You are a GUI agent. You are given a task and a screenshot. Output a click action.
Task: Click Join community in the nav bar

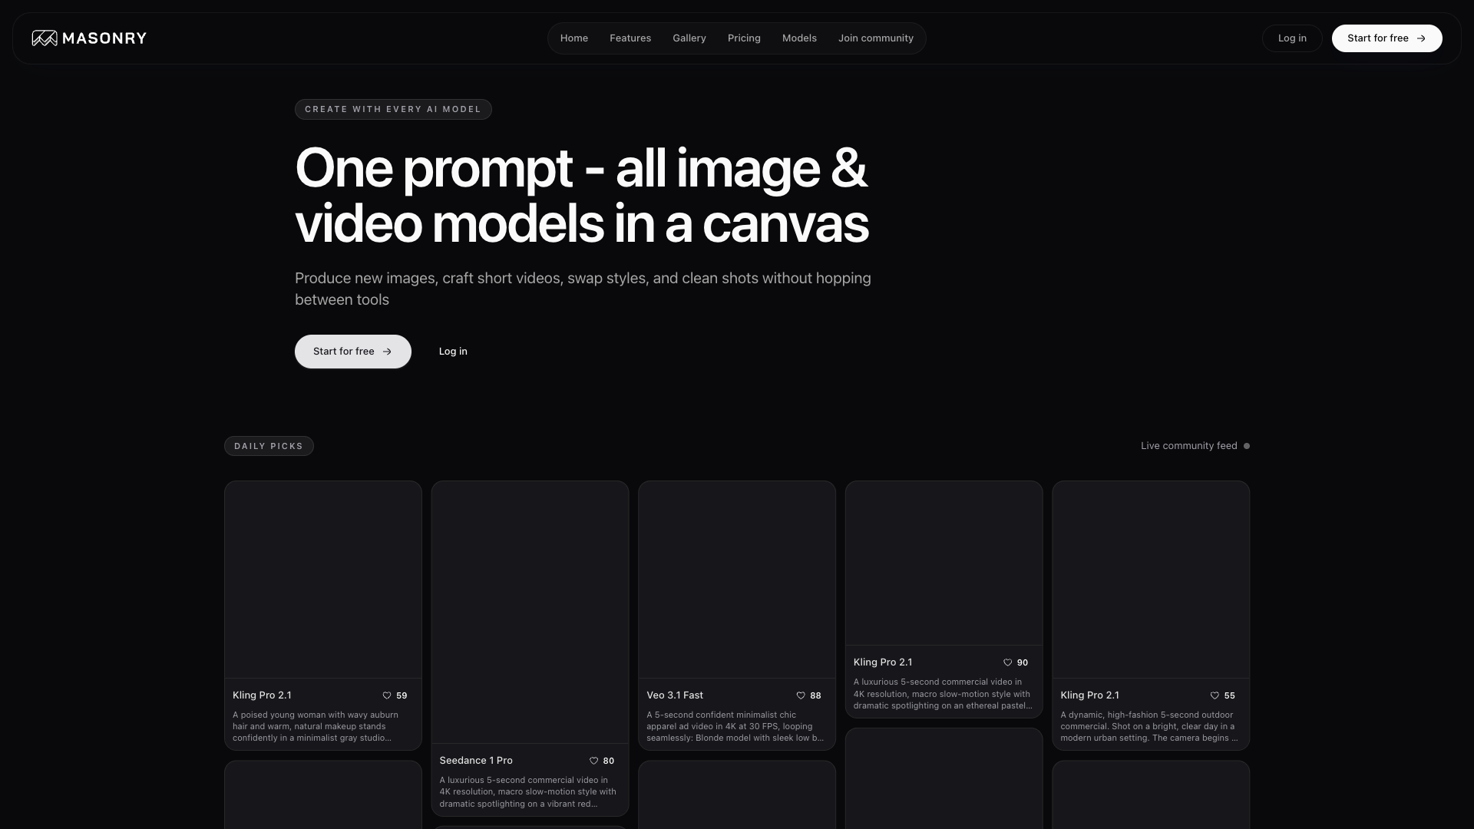click(x=876, y=38)
